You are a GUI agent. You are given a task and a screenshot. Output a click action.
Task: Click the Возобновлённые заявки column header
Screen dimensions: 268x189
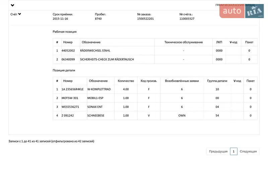click(x=182, y=81)
